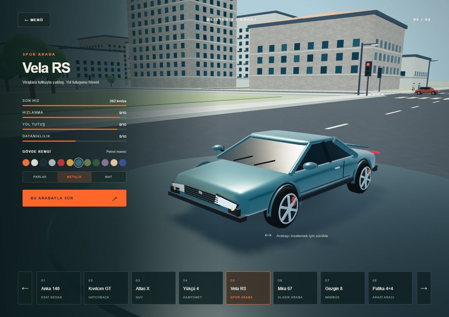This screenshot has width=449, height=317.
Task: Click the Vela RS title heading
Action: [46, 68]
